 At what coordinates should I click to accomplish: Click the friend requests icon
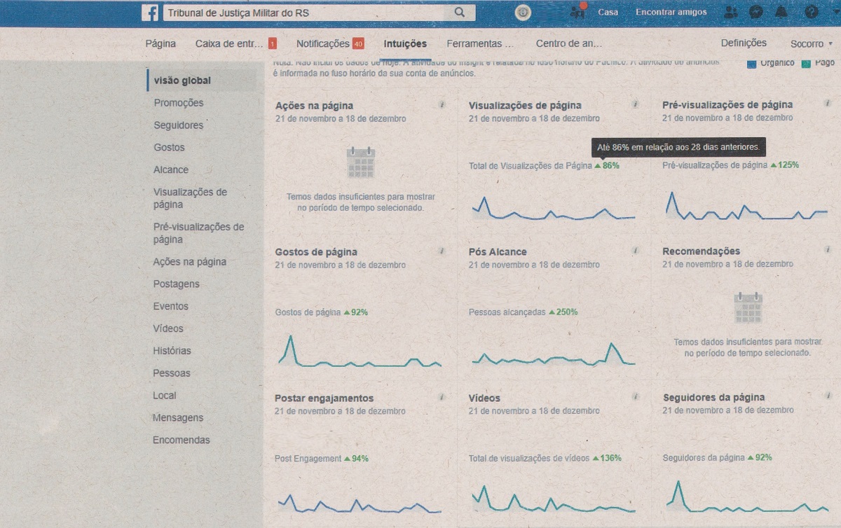pos(730,13)
